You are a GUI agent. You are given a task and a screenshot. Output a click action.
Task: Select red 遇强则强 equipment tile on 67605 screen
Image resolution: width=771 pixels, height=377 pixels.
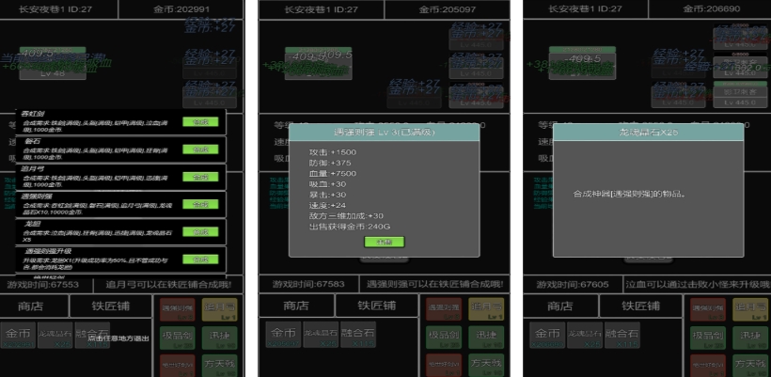point(708,309)
